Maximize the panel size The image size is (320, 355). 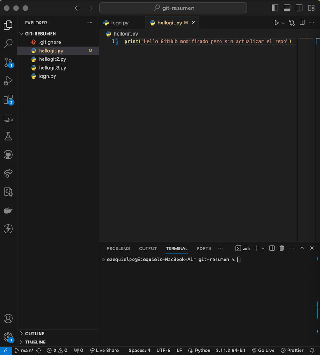(x=302, y=248)
